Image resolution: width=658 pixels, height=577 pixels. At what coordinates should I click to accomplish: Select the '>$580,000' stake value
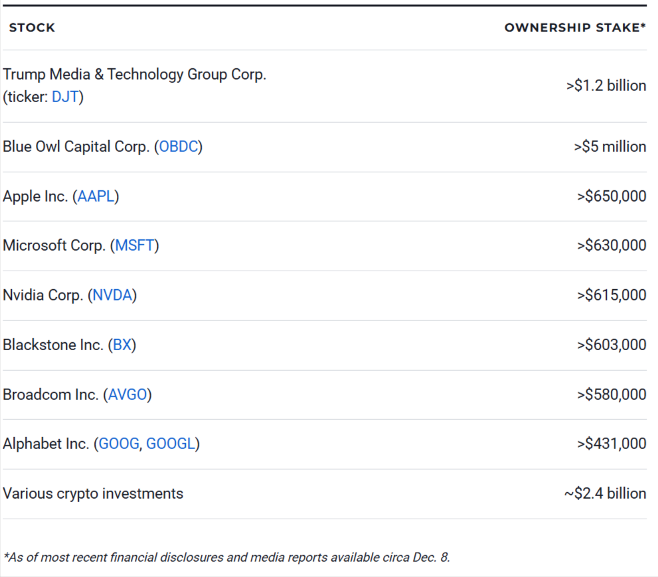click(612, 395)
